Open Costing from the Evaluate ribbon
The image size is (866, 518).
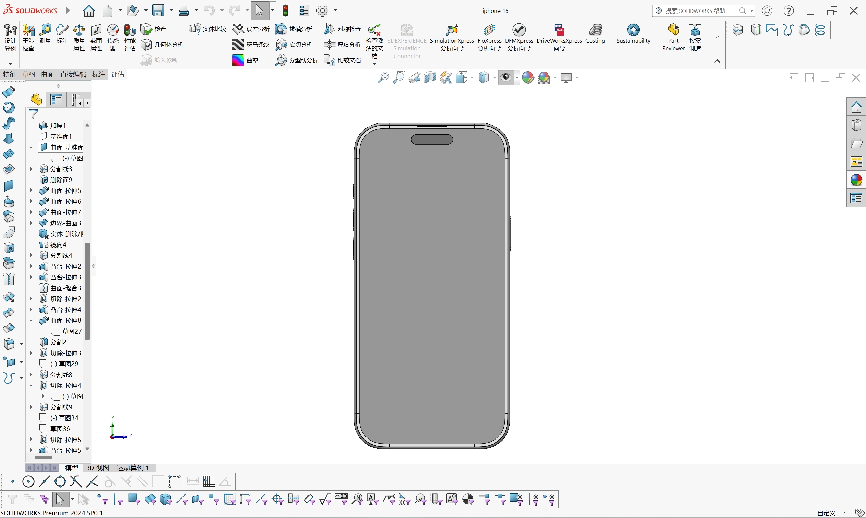(x=595, y=35)
